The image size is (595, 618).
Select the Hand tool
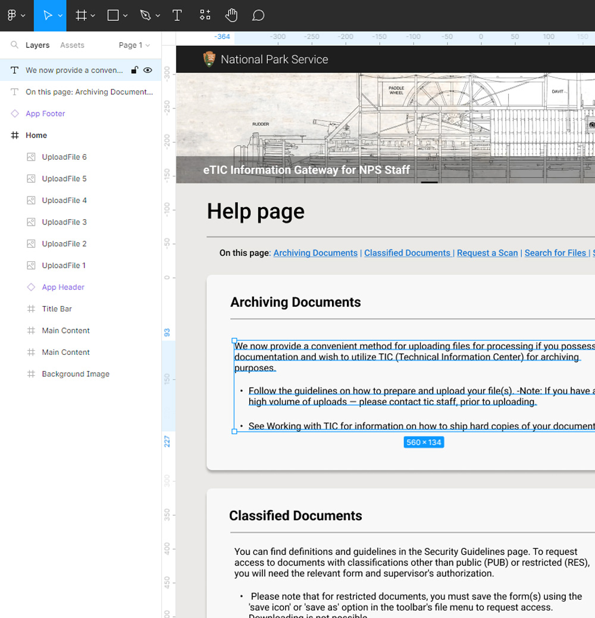point(231,15)
